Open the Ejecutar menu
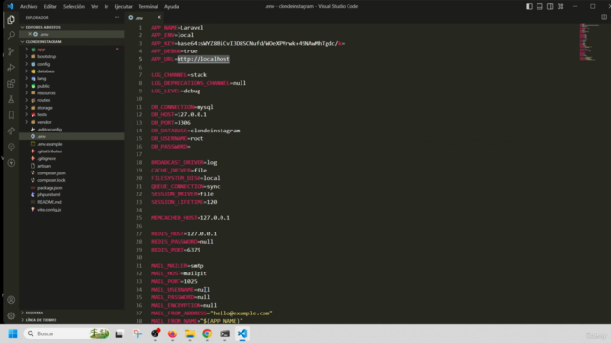Screen dimensions: 611x343 pyautogui.click(x=123, y=7)
